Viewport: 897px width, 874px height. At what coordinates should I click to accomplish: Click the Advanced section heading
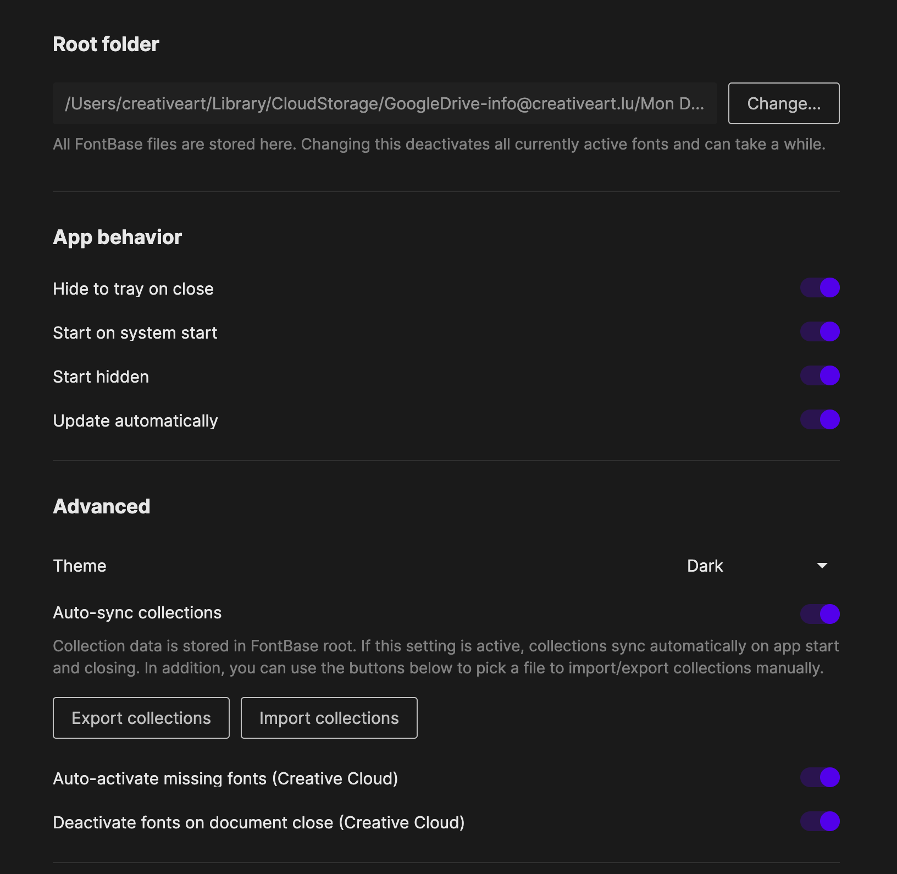102,506
